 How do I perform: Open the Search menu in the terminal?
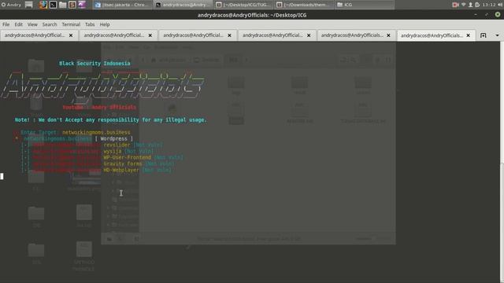tap(50, 24)
